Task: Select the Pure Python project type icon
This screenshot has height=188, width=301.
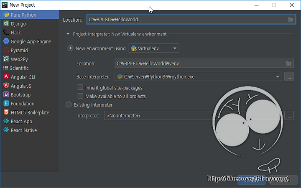Action: pos(6,15)
